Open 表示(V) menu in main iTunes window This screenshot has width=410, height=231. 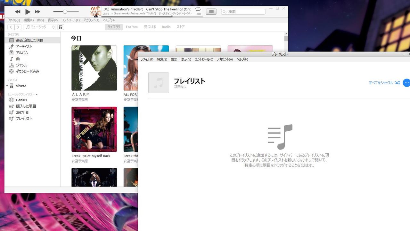[x=53, y=20]
